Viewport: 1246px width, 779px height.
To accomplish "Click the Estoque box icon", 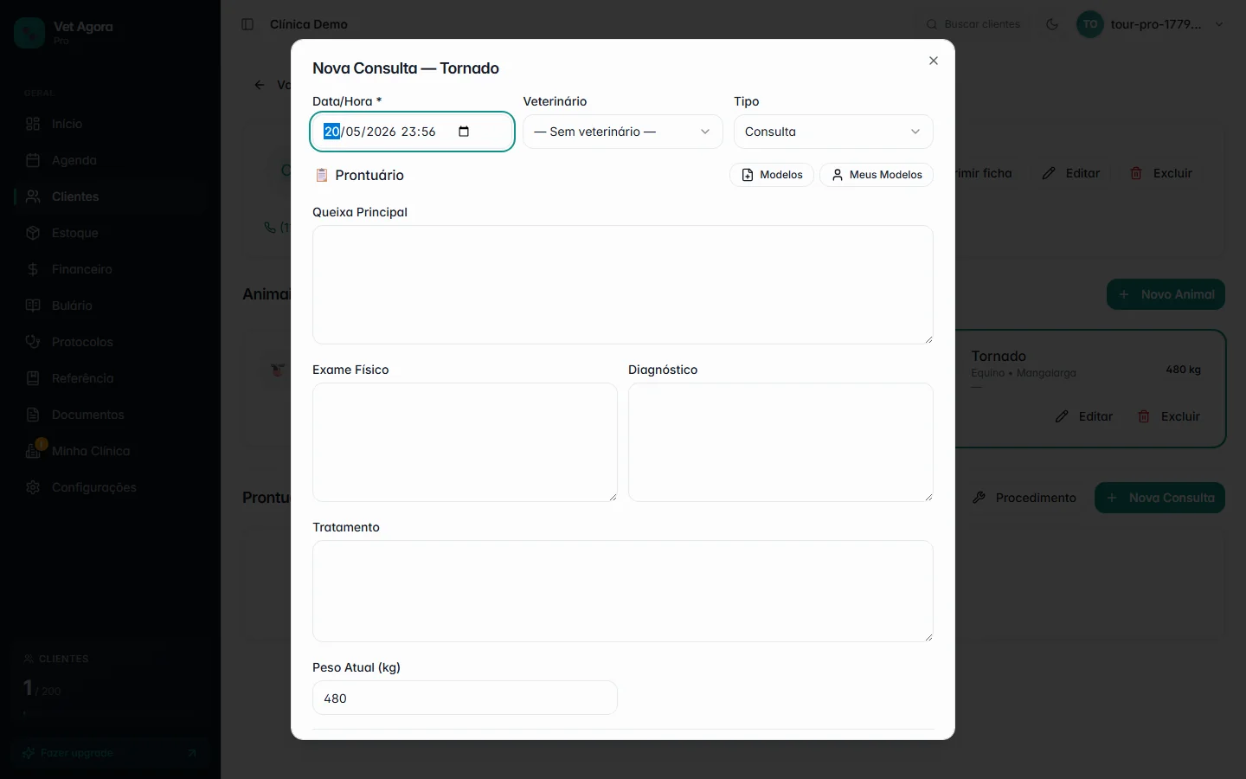I will [x=33, y=233].
